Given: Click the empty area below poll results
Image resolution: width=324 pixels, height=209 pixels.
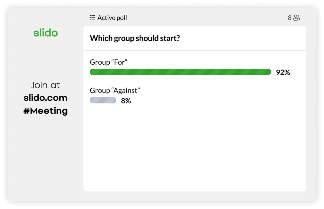Looking at the screenshot, I should (x=194, y=149).
